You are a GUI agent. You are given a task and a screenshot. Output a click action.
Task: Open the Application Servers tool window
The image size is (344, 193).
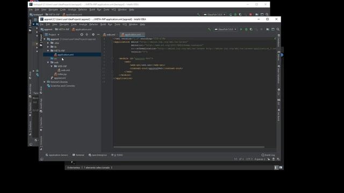[x=56, y=155]
